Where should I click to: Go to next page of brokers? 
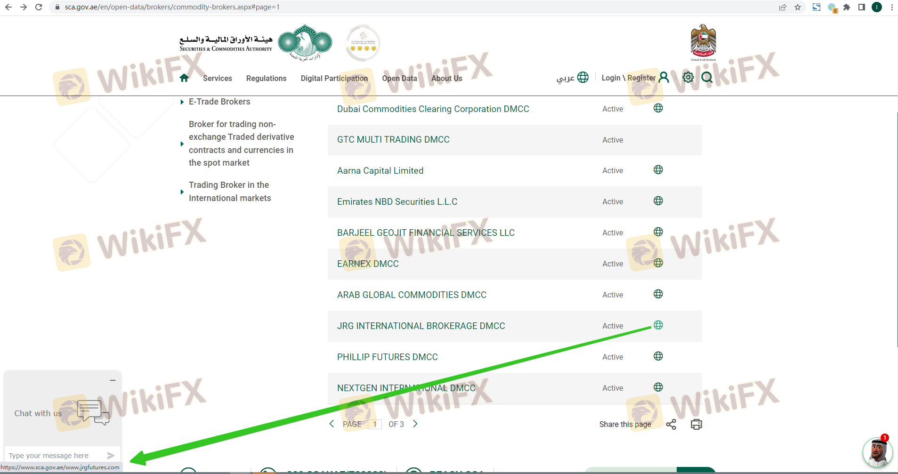[x=415, y=424]
